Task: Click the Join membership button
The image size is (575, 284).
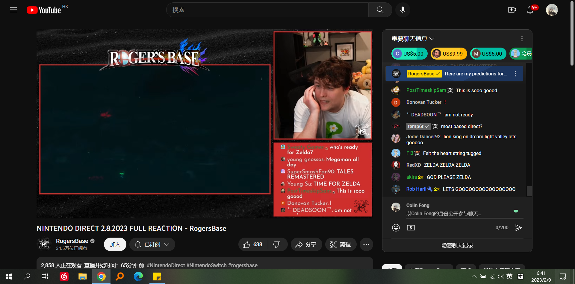Action: pyautogui.click(x=115, y=244)
